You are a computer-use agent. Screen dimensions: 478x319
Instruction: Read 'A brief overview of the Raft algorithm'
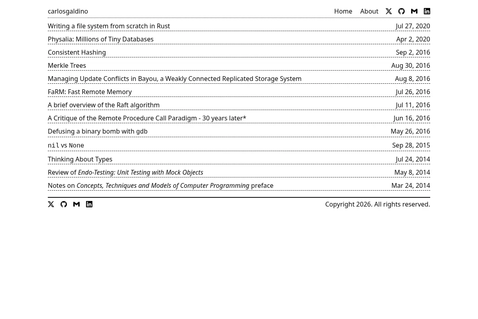pos(104,105)
